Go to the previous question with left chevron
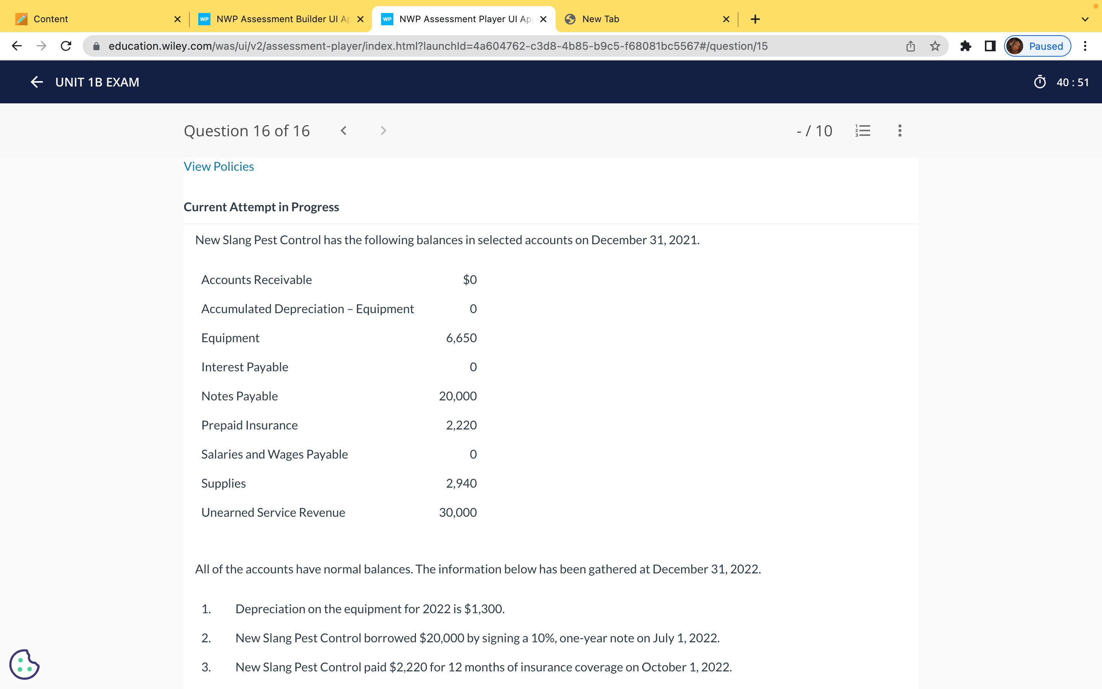 [x=344, y=131]
